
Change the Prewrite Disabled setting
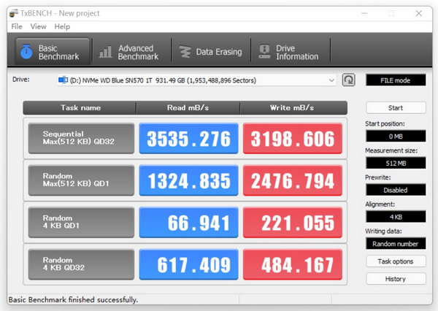(396, 190)
